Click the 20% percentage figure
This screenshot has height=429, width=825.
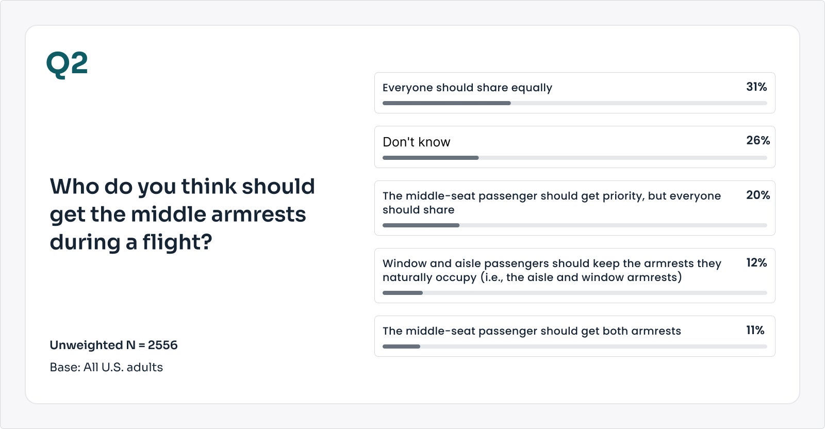tap(758, 195)
